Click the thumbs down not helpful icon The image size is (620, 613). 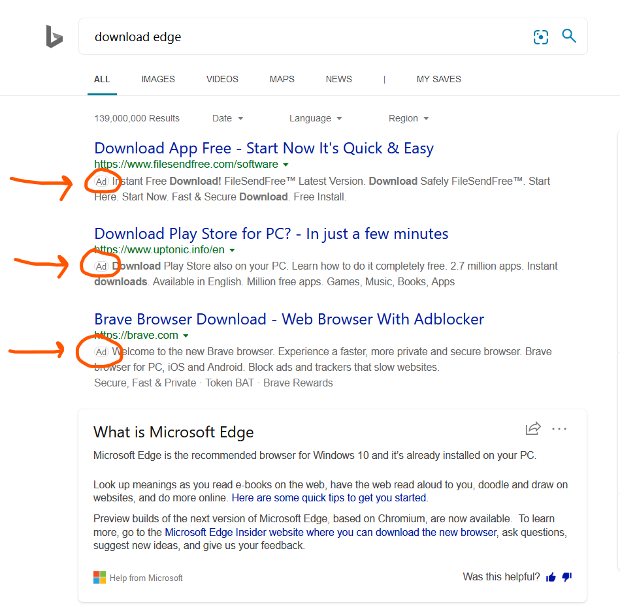tap(567, 577)
